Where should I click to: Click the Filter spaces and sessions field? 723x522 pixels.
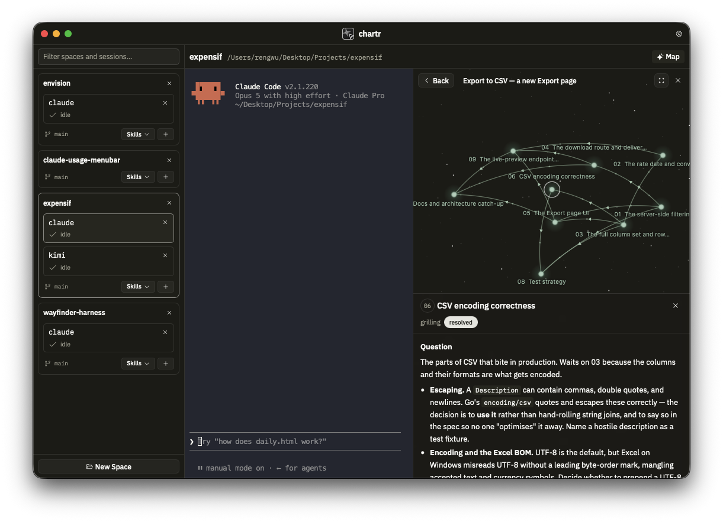(x=108, y=57)
